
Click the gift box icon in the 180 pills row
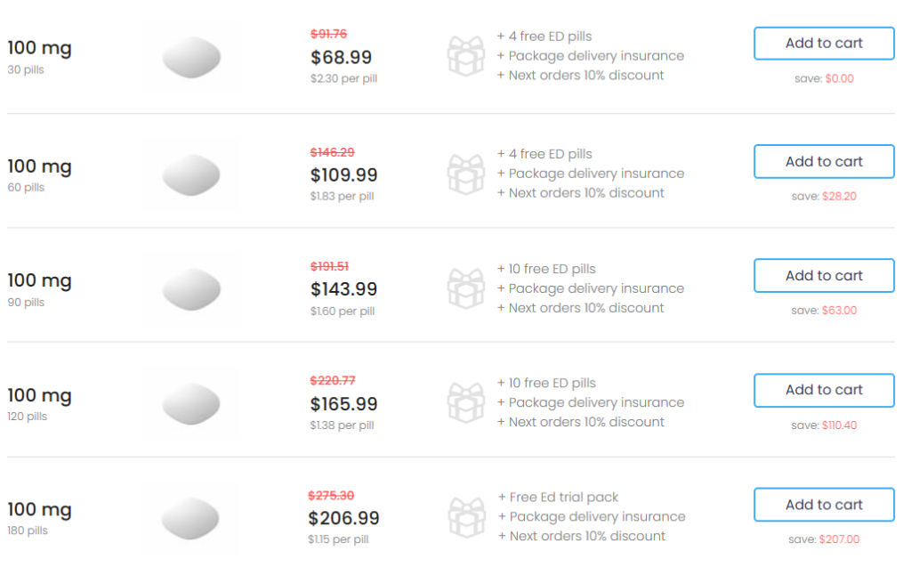tap(466, 517)
